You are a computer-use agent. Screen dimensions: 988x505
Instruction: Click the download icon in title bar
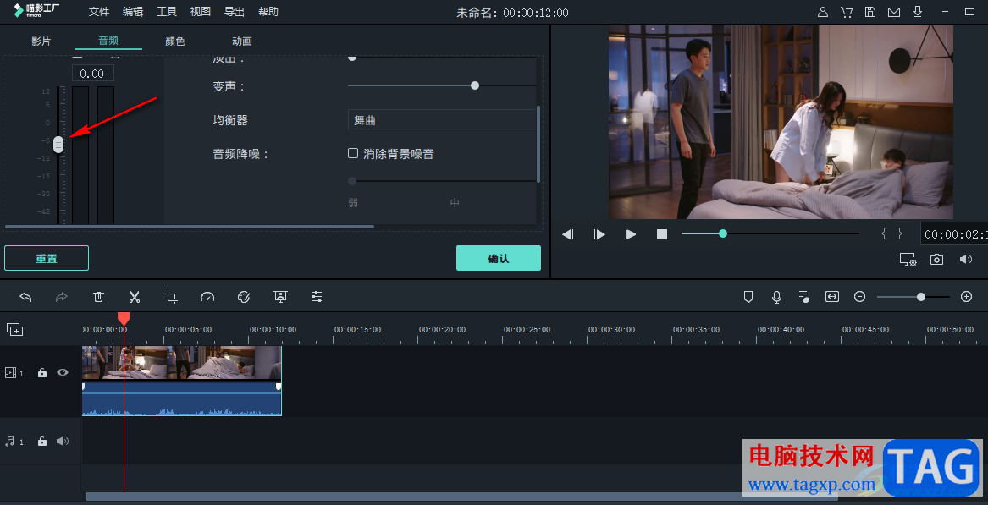(918, 12)
